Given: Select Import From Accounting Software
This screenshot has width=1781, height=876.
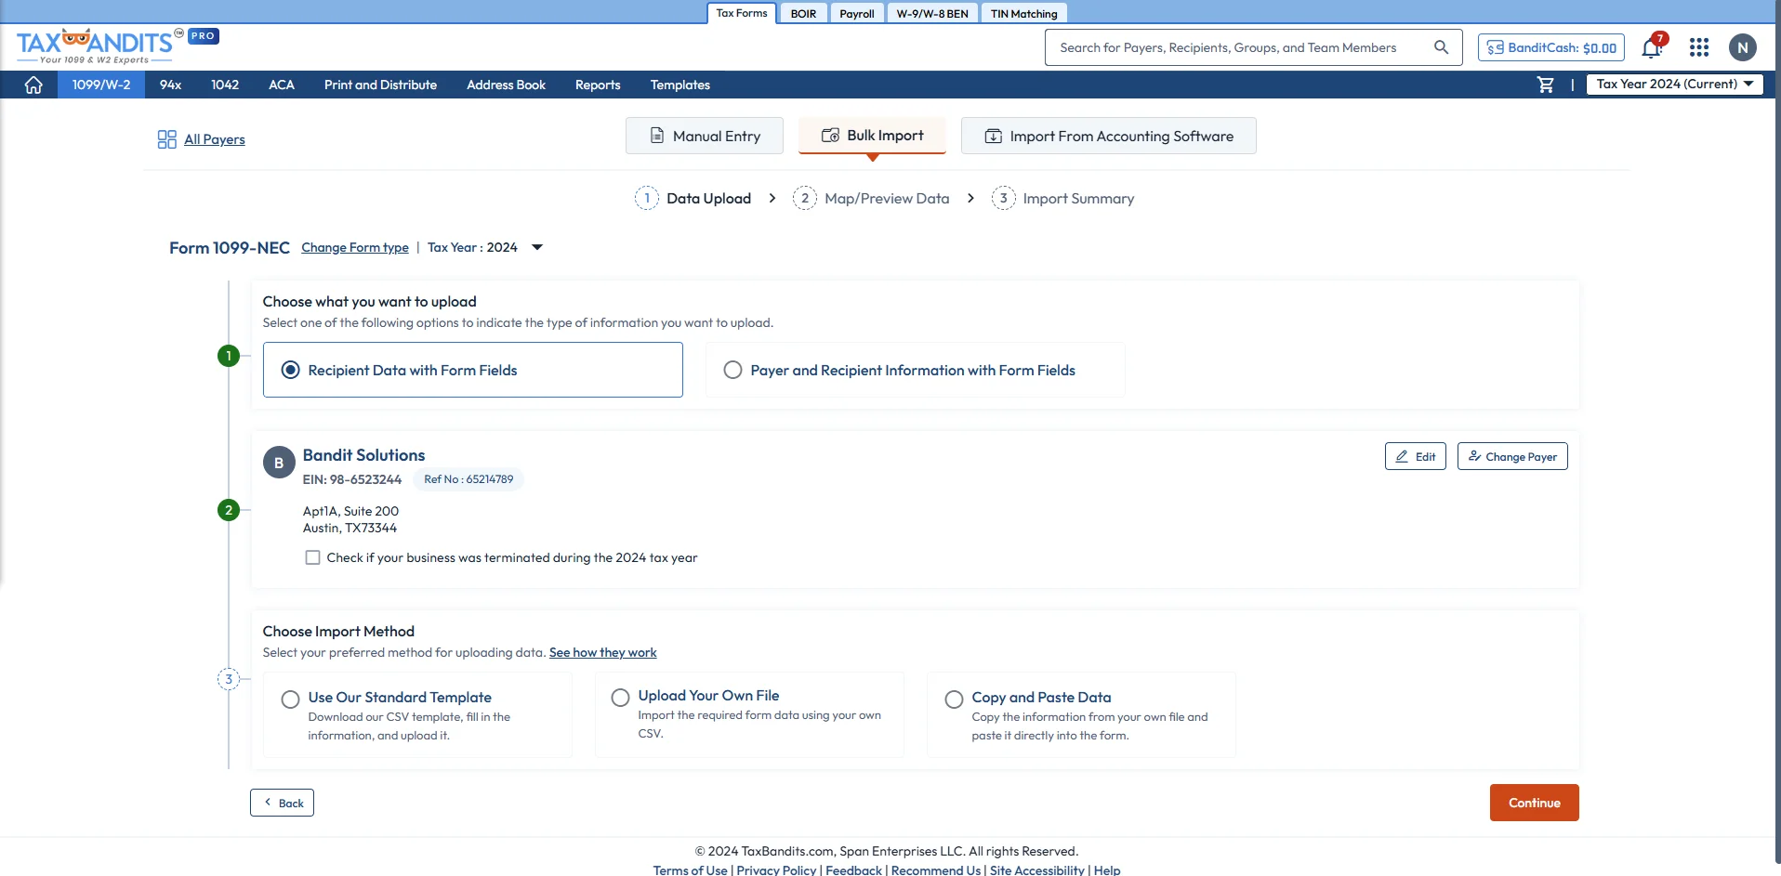Looking at the screenshot, I should point(1109,136).
